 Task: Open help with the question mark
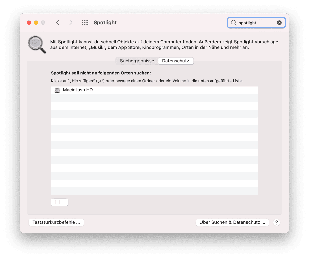coord(277,223)
